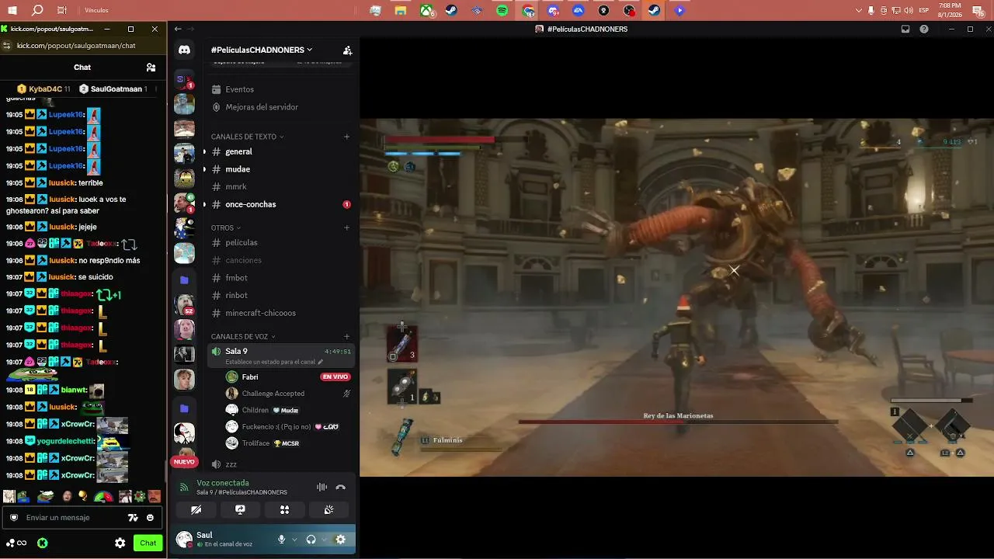Focus the Enviar un mensaje input
Screen dimensions: 994x559
[74, 518]
